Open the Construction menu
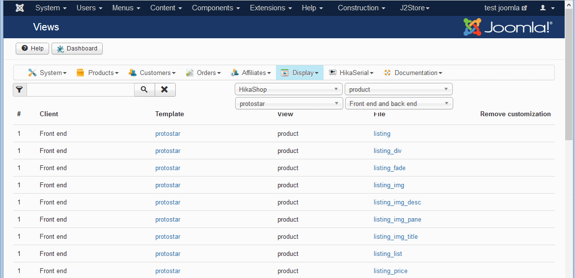575x278 pixels. tap(361, 8)
